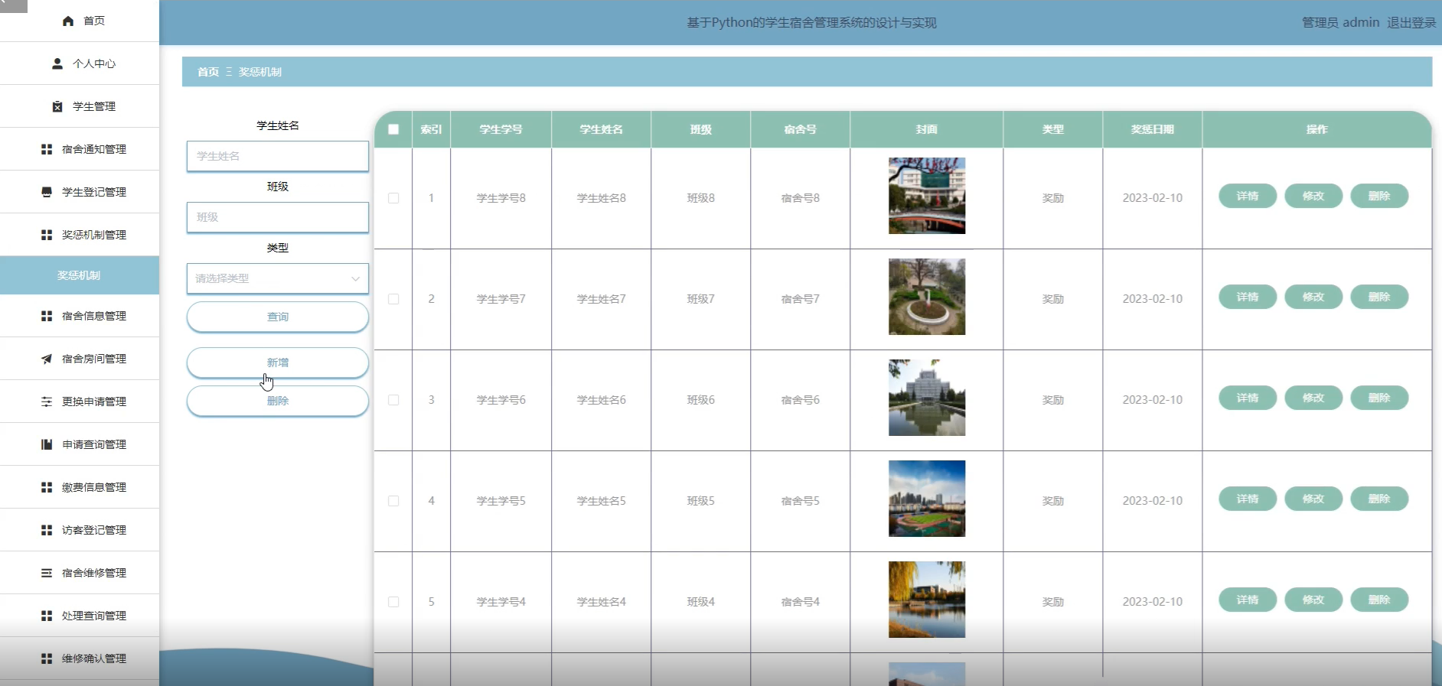1442x686 pixels.
Task: Open 详情 for row 学生学号5
Action: click(1248, 499)
